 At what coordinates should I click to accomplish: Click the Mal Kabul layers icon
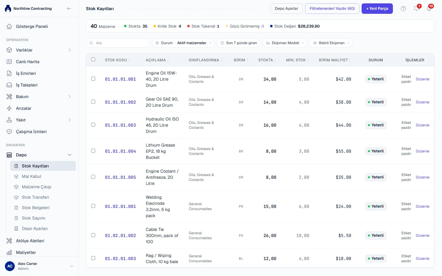[16, 176]
